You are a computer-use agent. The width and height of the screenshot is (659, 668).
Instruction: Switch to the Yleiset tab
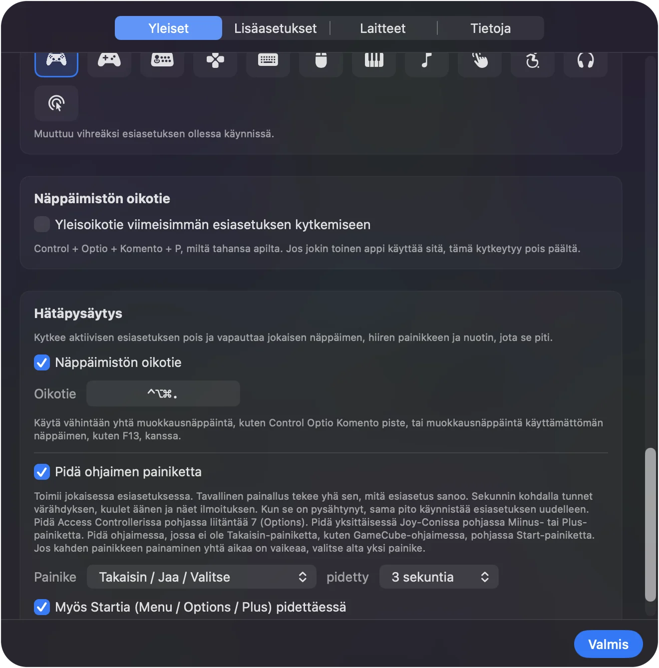pyautogui.click(x=168, y=28)
